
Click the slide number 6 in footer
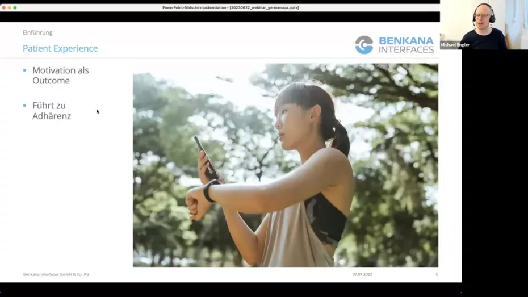click(x=437, y=274)
